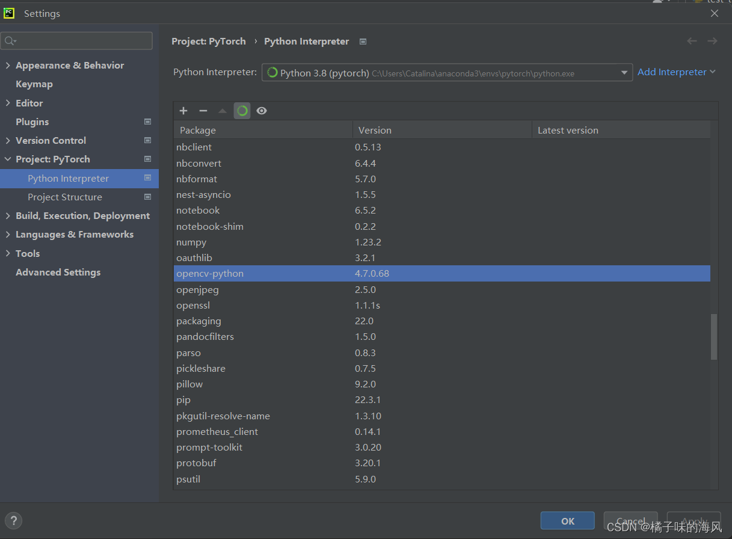This screenshot has width=732, height=539.
Task: Click the project-level icon next to Plugins
Action: [x=148, y=122]
